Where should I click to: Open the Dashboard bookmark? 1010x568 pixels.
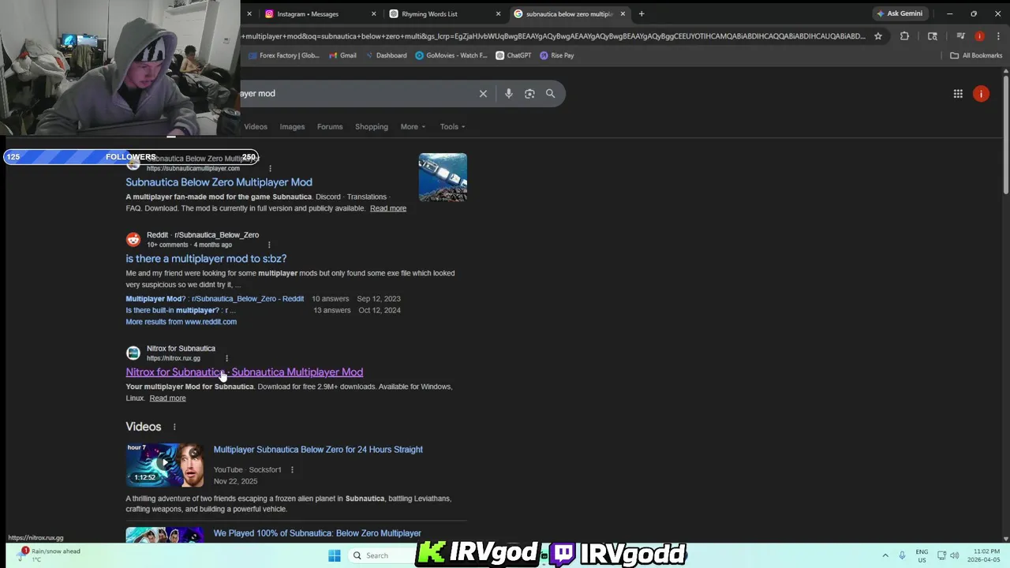(386, 55)
